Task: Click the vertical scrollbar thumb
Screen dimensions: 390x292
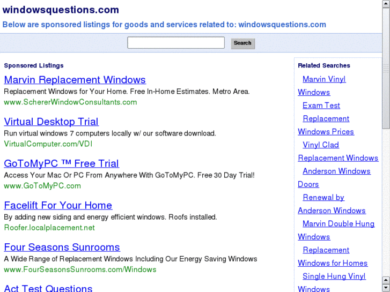Action: tap(386, 68)
